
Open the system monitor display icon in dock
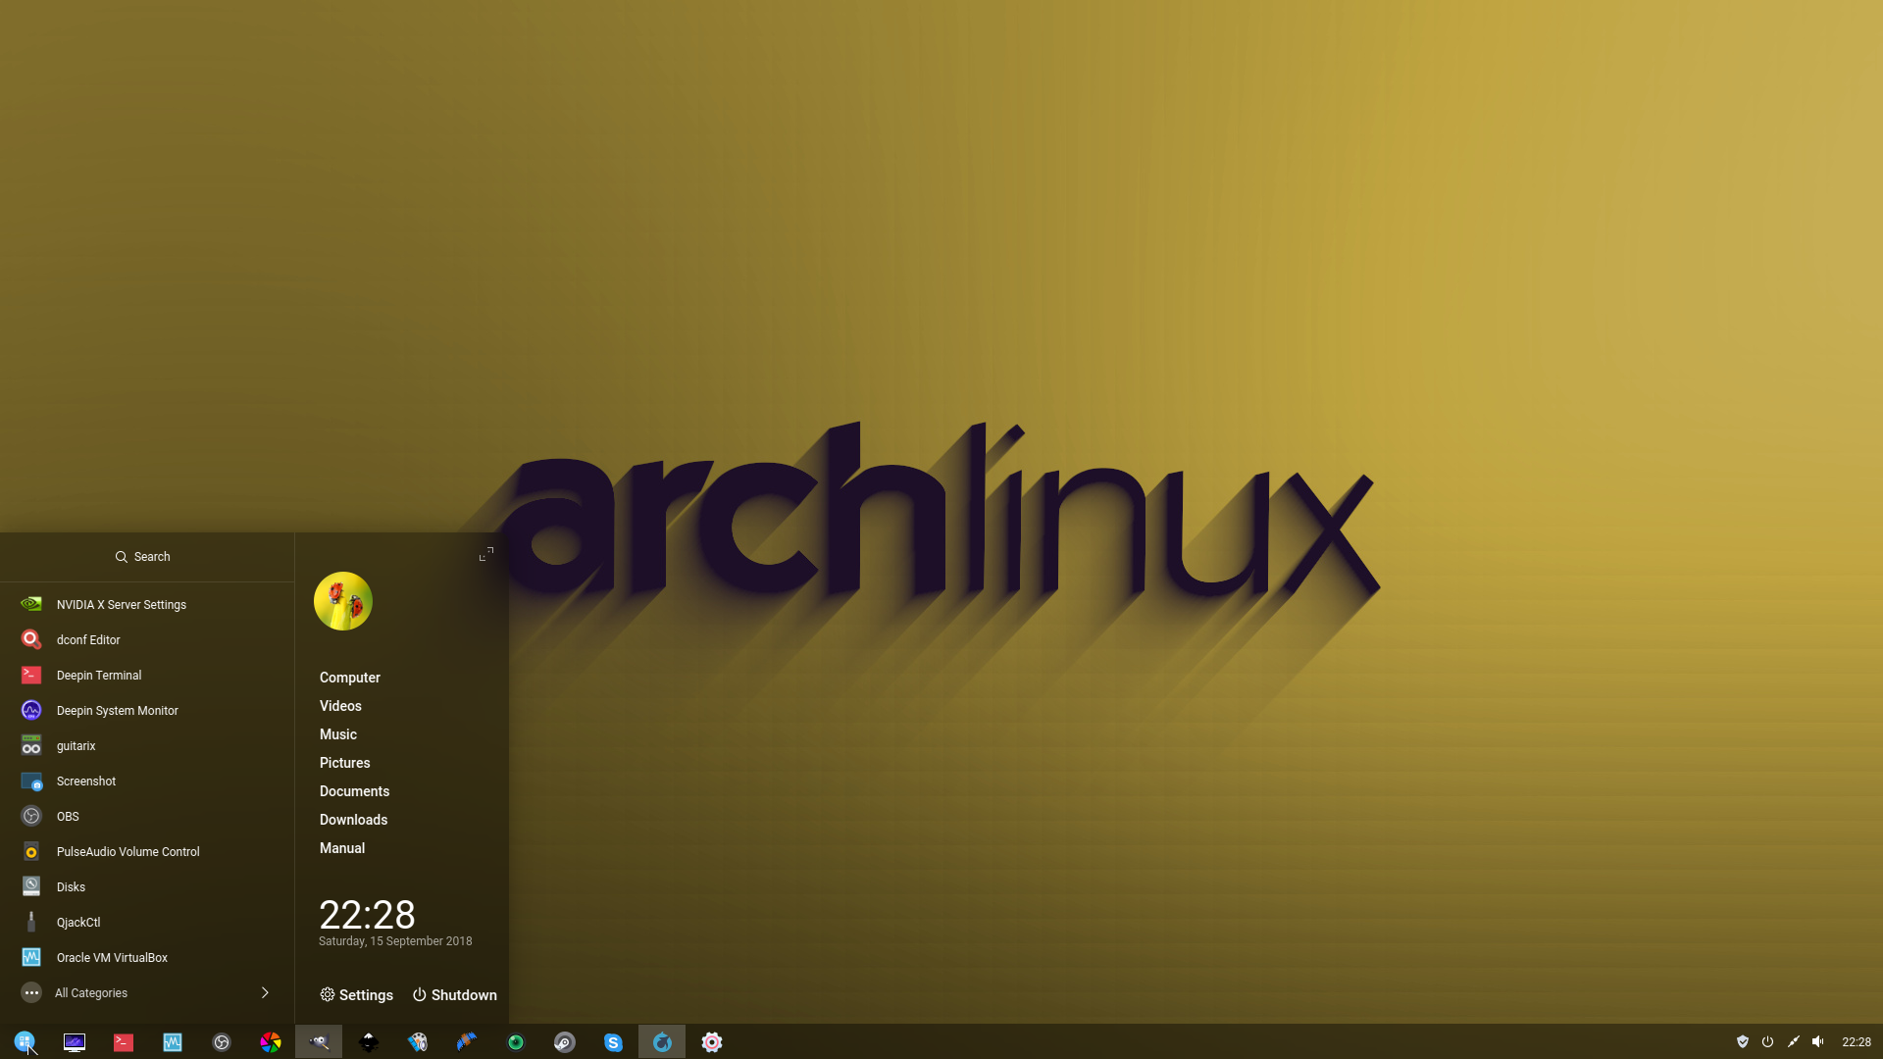point(75,1041)
